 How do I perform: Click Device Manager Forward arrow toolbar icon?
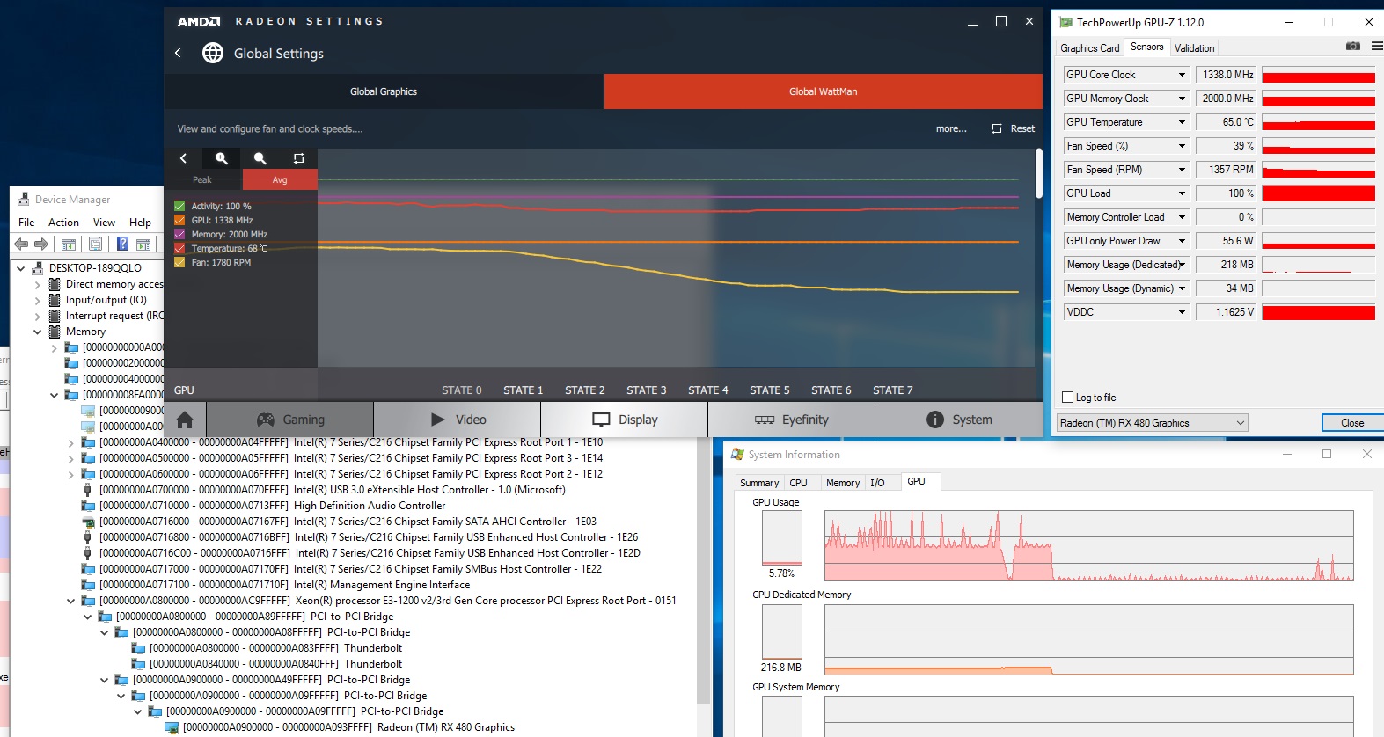pos(41,244)
